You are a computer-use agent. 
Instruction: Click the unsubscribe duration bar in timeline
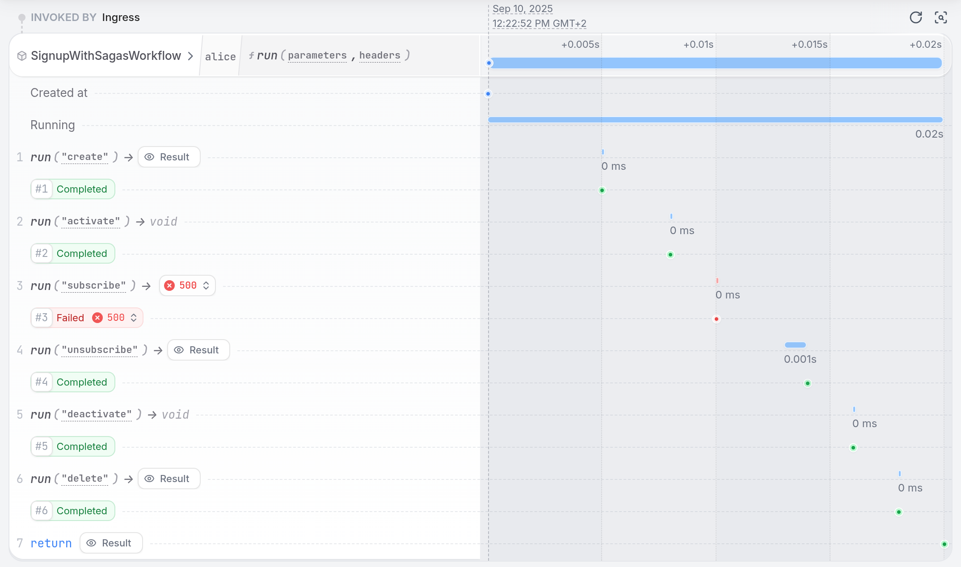coord(795,345)
